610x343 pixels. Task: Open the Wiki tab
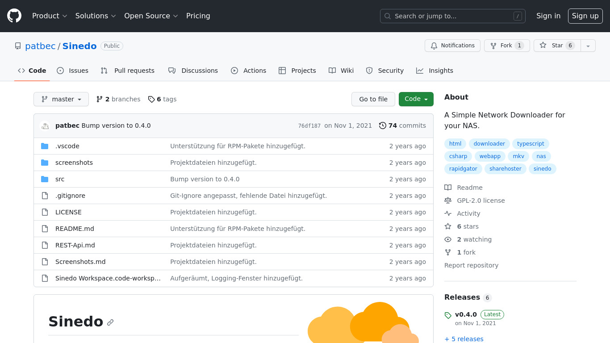coord(341,71)
